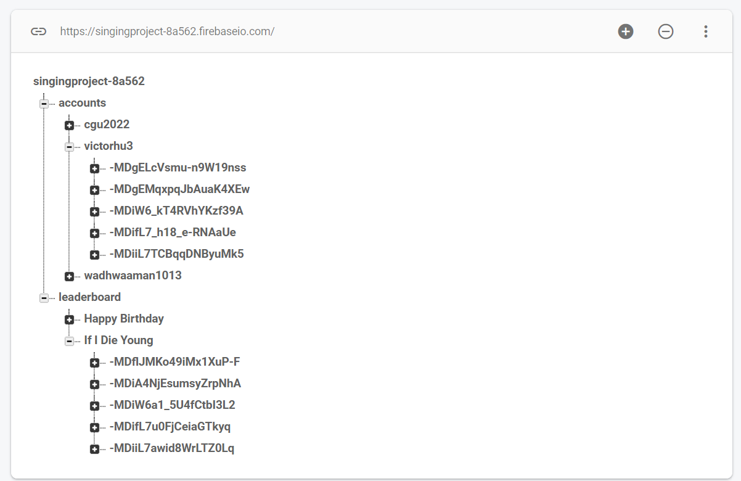This screenshot has width=741, height=481.
Task: Click the -MDifL7u0FjCeiaGTkyq key text
Action: tap(170, 427)
